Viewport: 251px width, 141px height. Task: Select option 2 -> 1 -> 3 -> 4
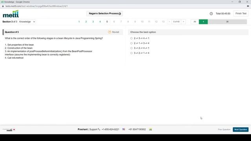coord(131,43)
